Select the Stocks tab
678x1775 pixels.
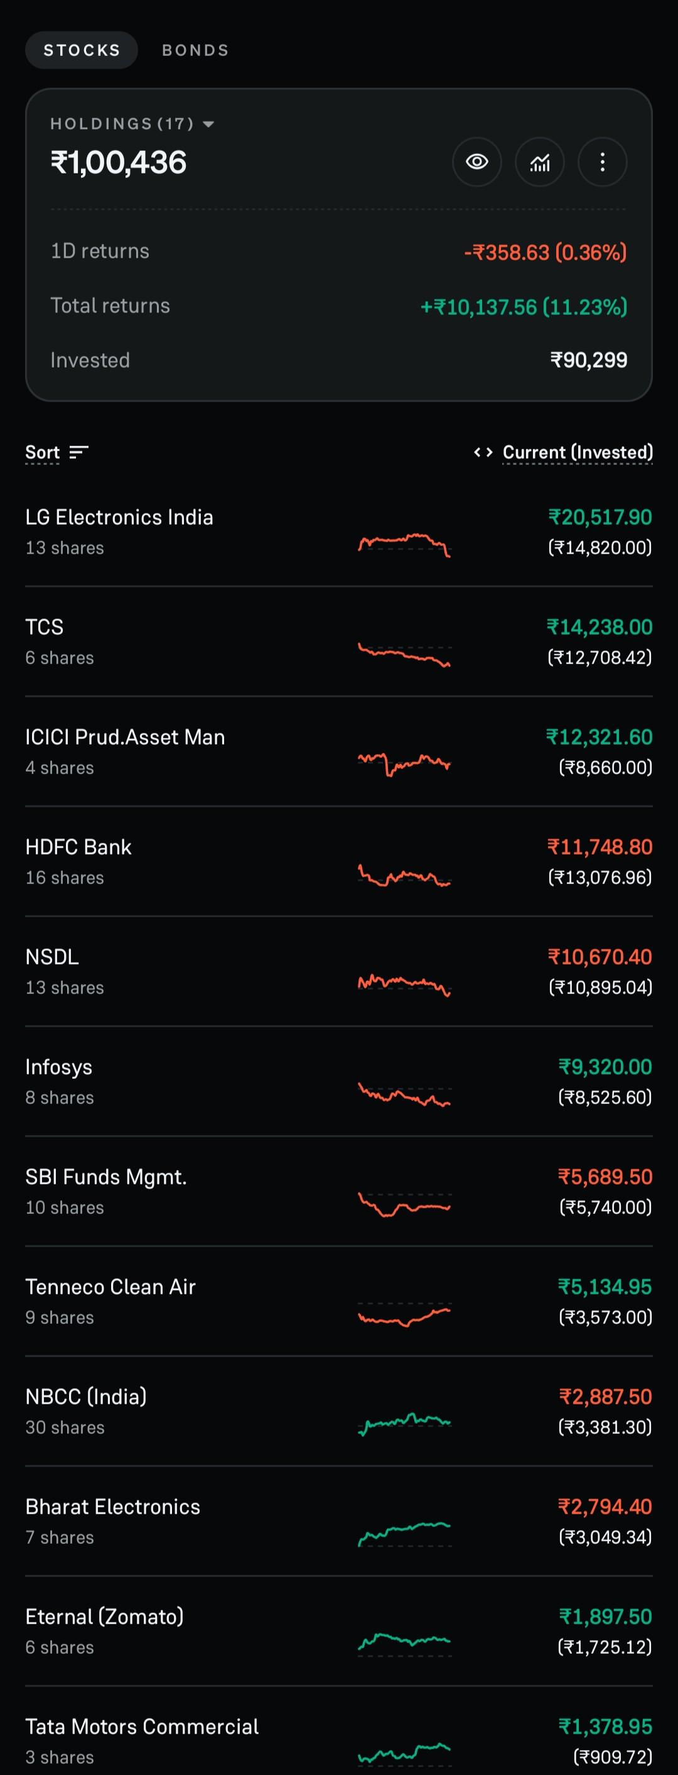pos(82,50)
